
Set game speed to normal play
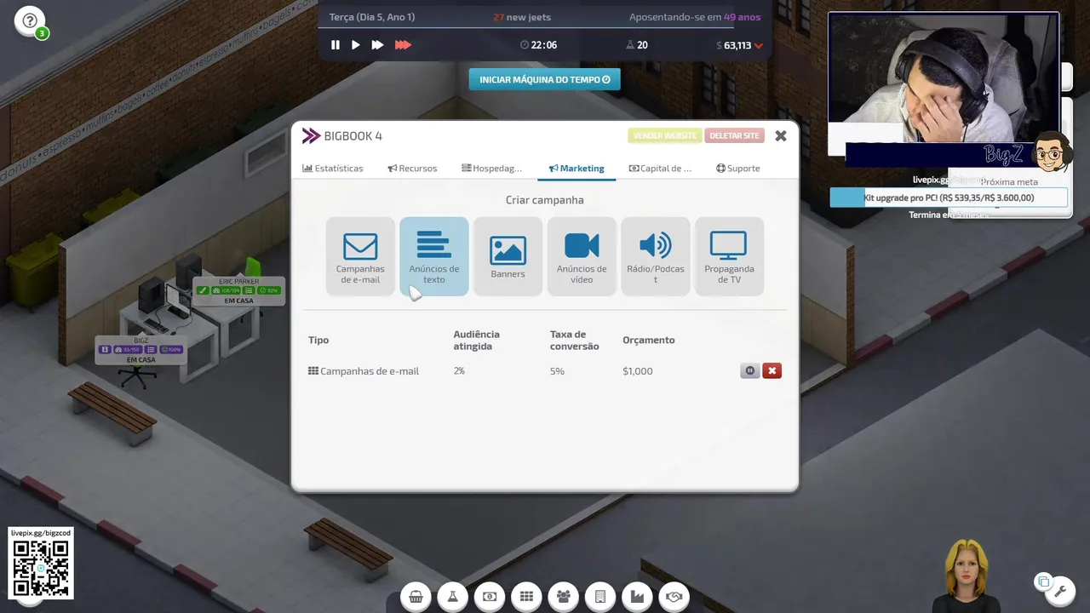pos(356,45)
